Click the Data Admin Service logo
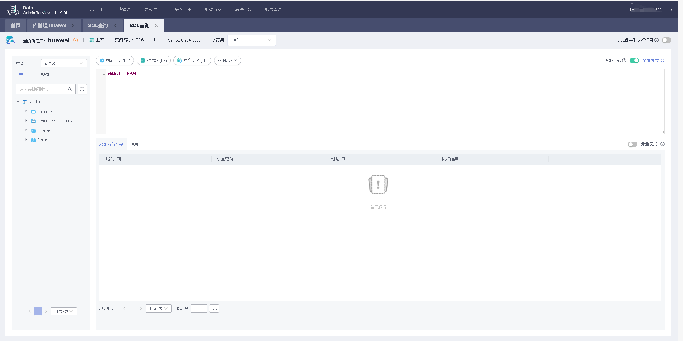Image resolution: width=683 pixels, height=341 pixels. 13,10
